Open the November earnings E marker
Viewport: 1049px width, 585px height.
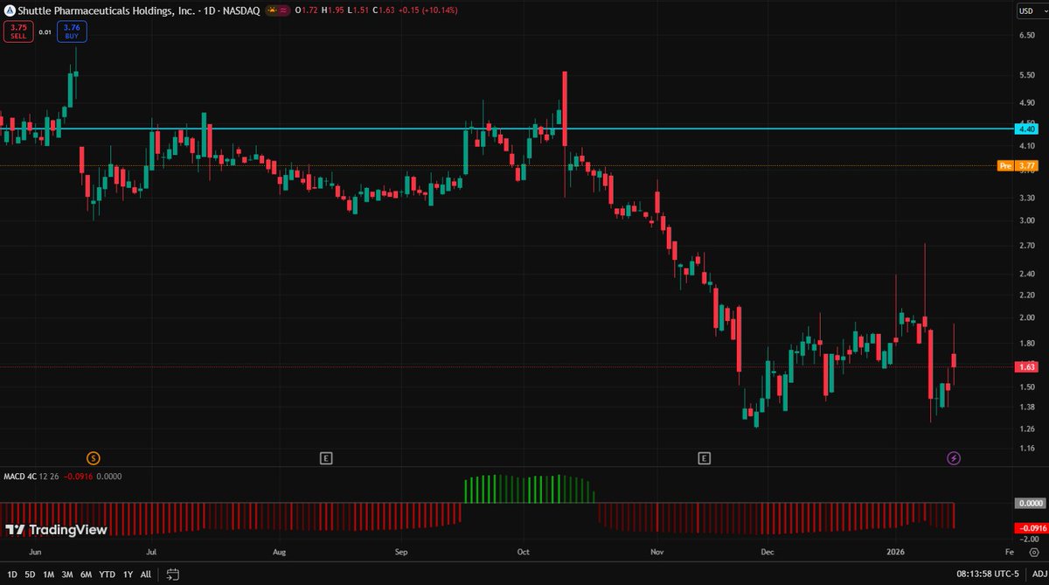[x=704, y=457]
